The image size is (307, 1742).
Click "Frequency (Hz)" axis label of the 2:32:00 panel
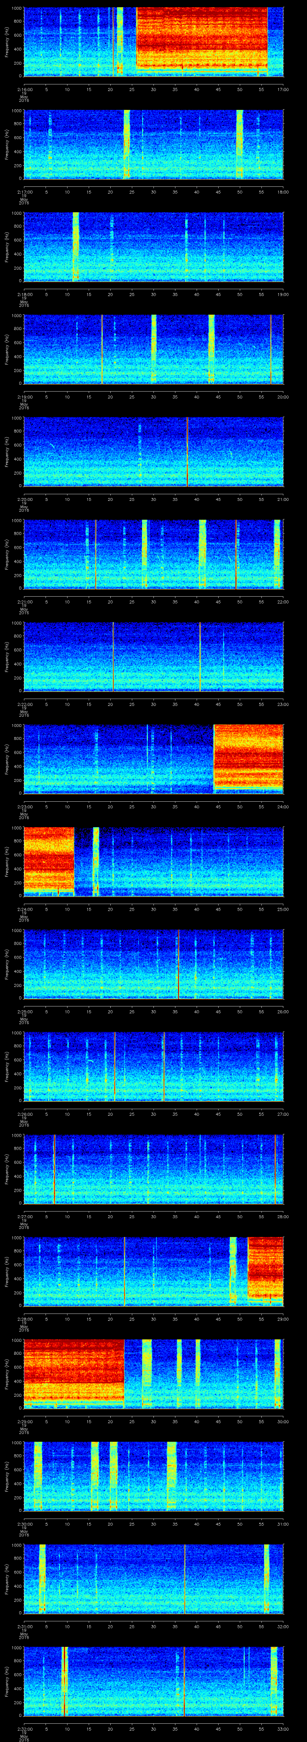[7, 1682]
